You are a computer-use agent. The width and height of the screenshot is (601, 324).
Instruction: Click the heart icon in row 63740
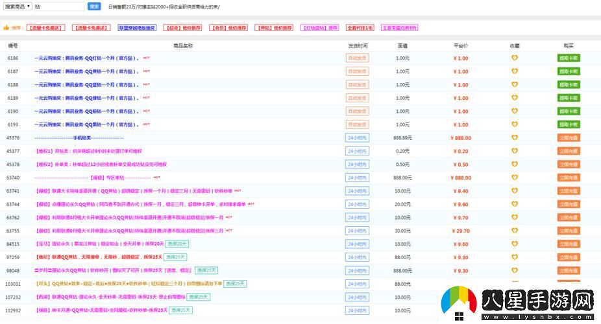pyautogui.click(x=515, y=177)
